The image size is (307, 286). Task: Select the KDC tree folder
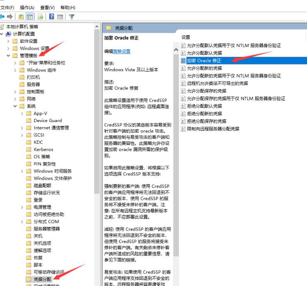click(38, 142)
